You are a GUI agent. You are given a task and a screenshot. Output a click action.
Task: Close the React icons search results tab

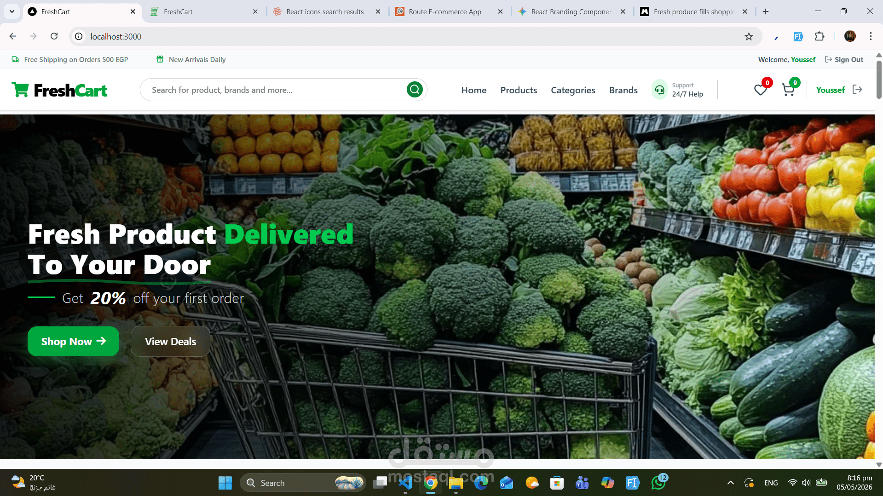378,11
